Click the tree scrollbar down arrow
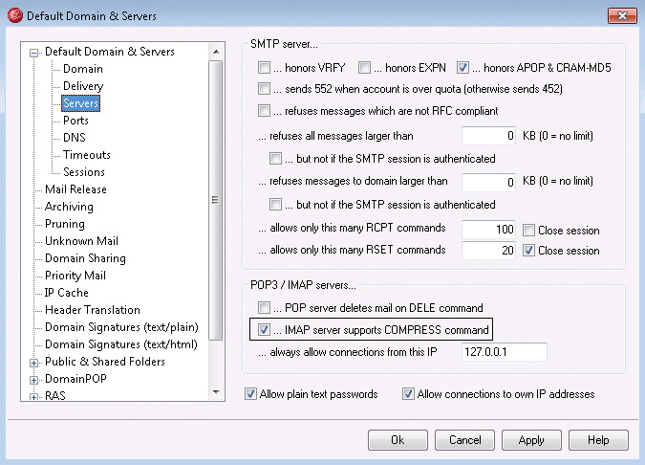Screen dimensions: 645x465 [216, 392]
